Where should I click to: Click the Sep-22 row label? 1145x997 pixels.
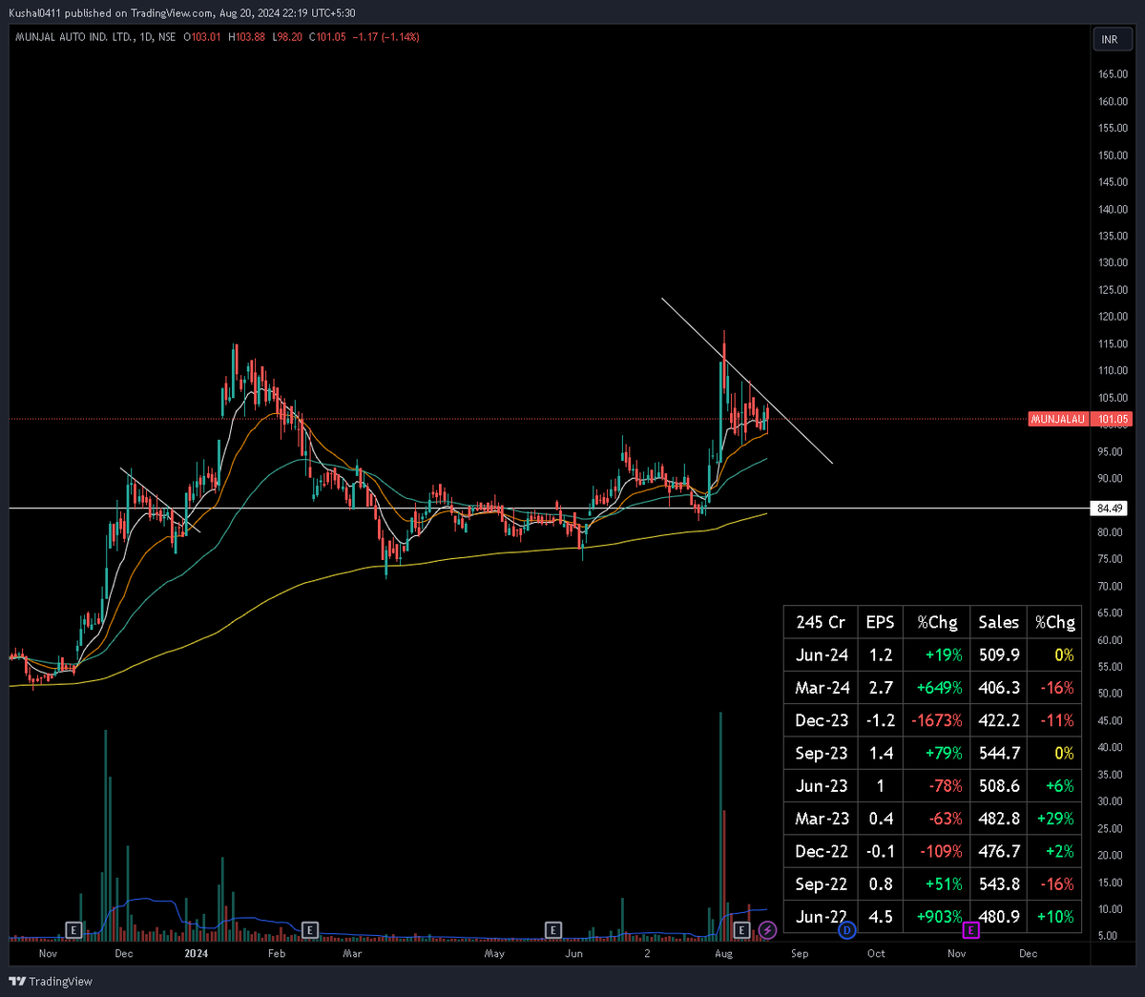tap(822, 884)
